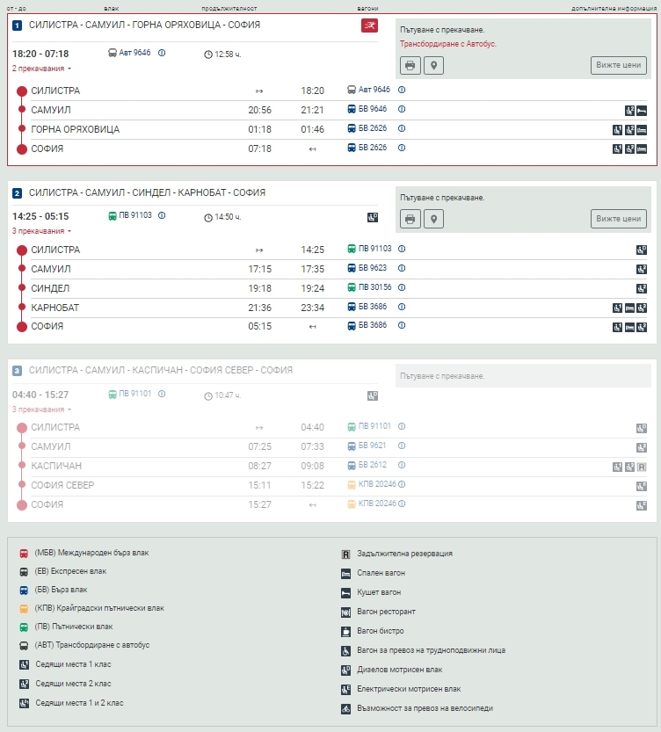Print route 1 using the printer button
661x732 pixels.
tap(410, 65)
